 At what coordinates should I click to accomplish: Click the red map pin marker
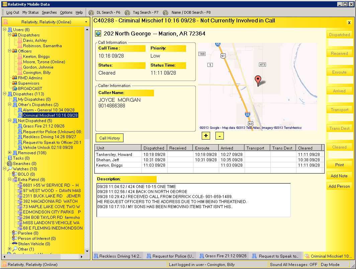[258, 81]
